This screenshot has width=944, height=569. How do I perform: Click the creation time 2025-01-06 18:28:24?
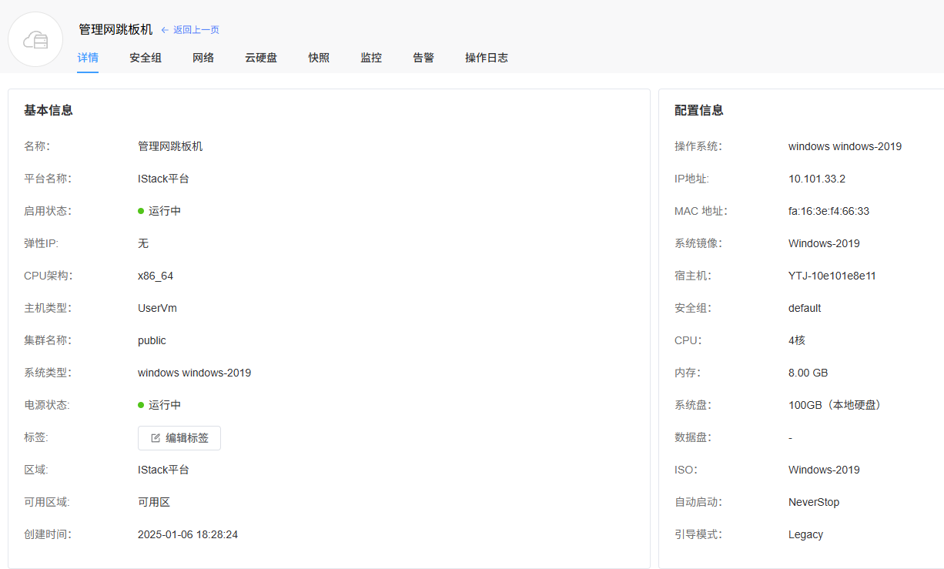[x=188, y=534]
